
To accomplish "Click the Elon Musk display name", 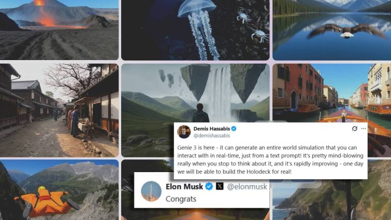I will pos(184,186).
